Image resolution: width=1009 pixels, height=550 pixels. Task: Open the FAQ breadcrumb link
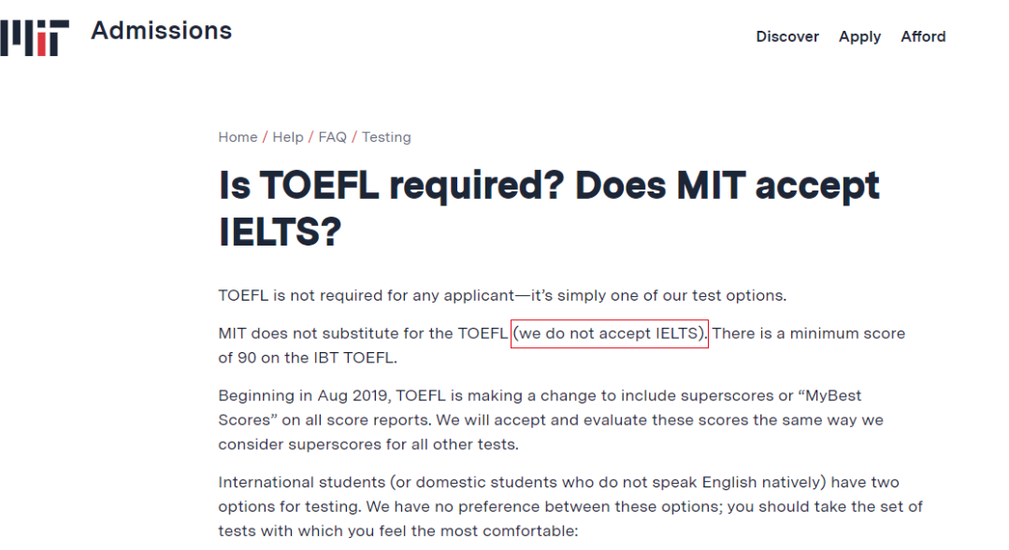point(332,137)
